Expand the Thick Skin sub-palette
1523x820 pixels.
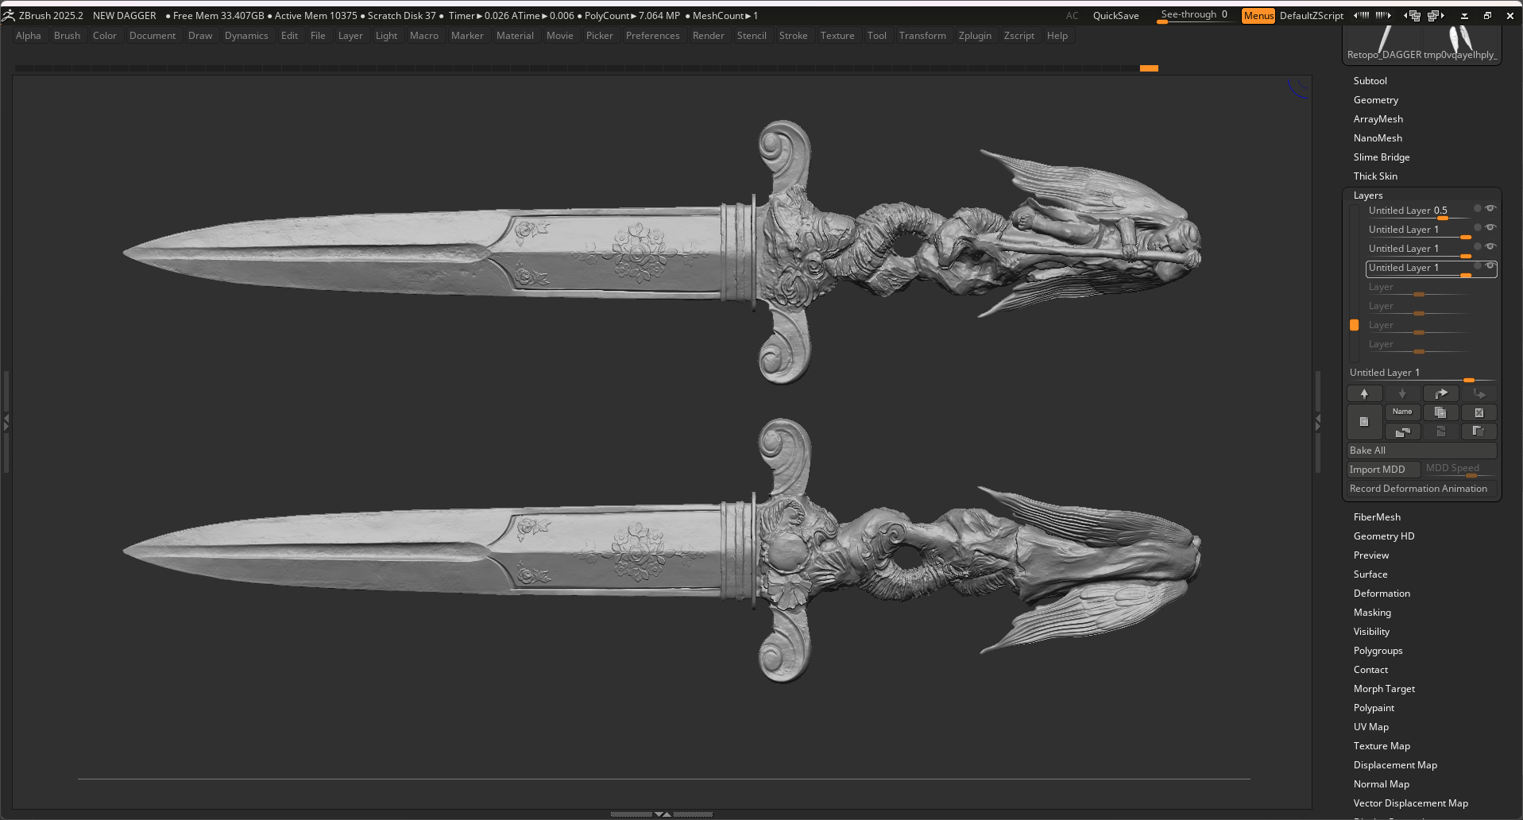1375,176
